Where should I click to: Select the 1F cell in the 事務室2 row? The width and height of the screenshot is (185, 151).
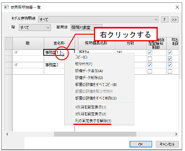point(28,65)
